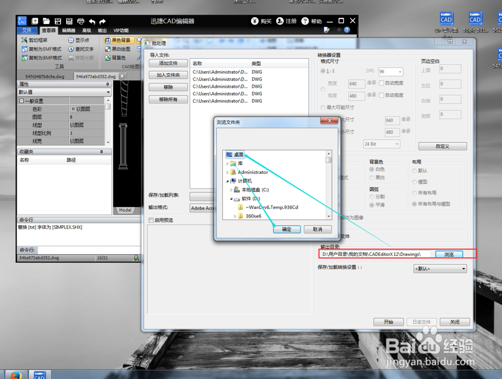Click the 注册 register icon
This screenshot has width=502, height=379.
pyautogui.click(x=280, y=21)
